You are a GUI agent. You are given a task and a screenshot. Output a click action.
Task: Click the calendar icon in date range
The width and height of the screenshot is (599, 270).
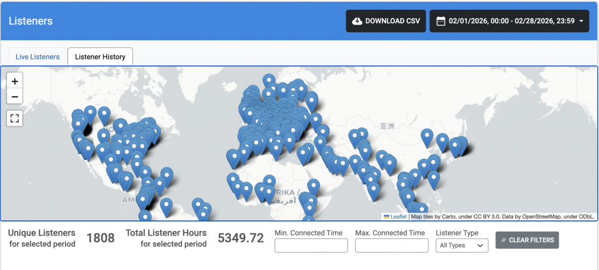pyautogui.click(x=440, y=21)
